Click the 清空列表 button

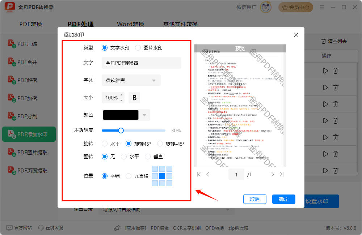pyautogui.click(x=334, y=41)
